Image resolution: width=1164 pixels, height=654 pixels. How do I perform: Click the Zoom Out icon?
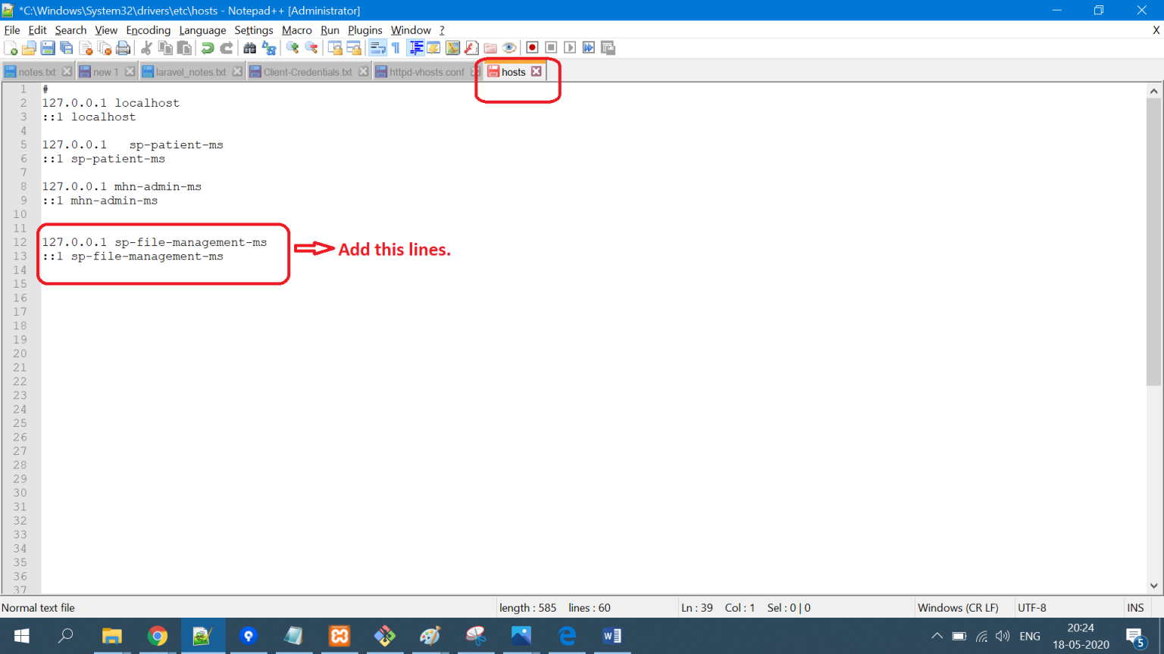[x=311, y=48]
